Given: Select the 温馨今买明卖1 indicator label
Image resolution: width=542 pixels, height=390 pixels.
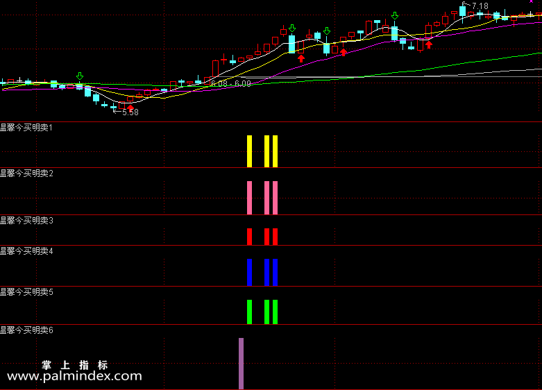Looking at the screenshot, I should pyautogui.click(x=26, y=128).
